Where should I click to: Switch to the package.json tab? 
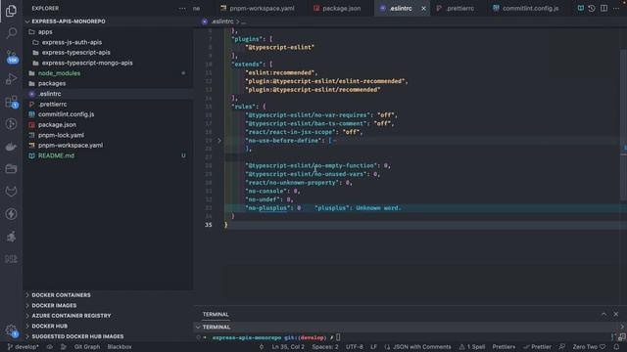[x=337, y=9]
